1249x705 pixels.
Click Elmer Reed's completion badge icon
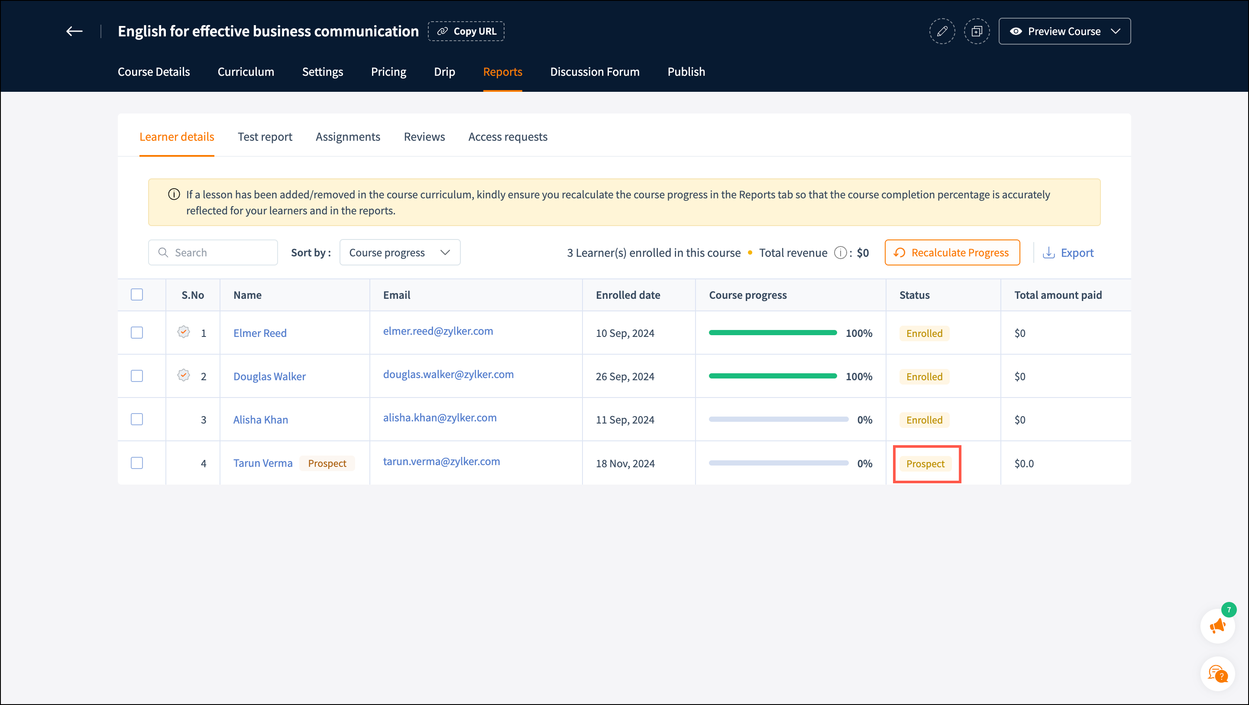pyautogui.click(x=183, y=332)
